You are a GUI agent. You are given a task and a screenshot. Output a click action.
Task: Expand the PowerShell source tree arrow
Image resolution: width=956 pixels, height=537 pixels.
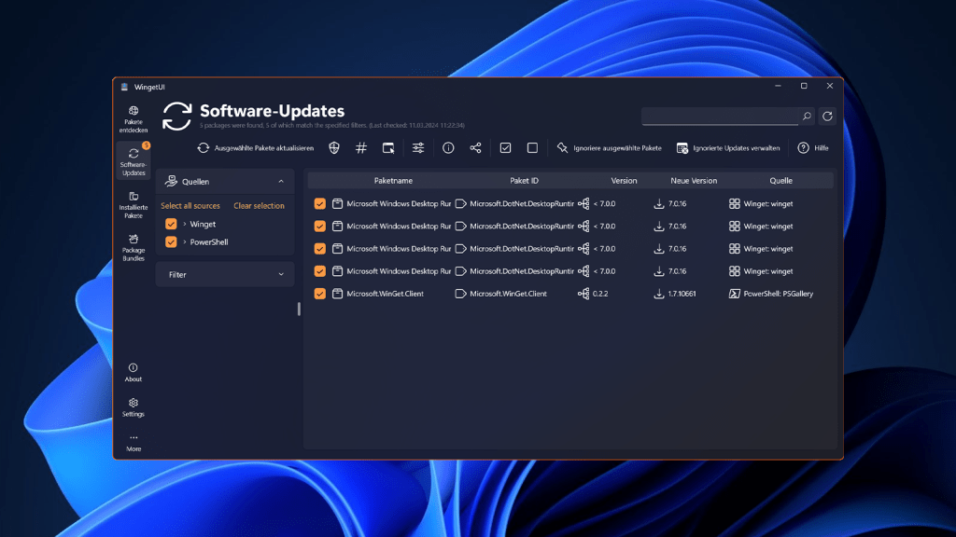tap(185, 241)
